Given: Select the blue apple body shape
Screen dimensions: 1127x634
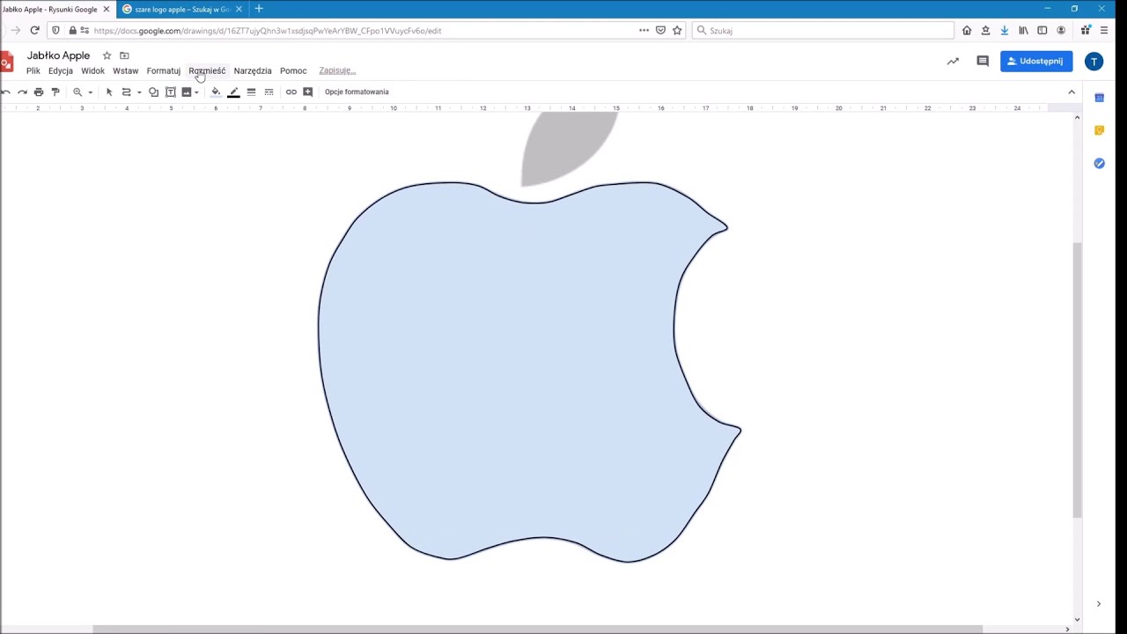Looking at the screenshot, I should 528,372.
